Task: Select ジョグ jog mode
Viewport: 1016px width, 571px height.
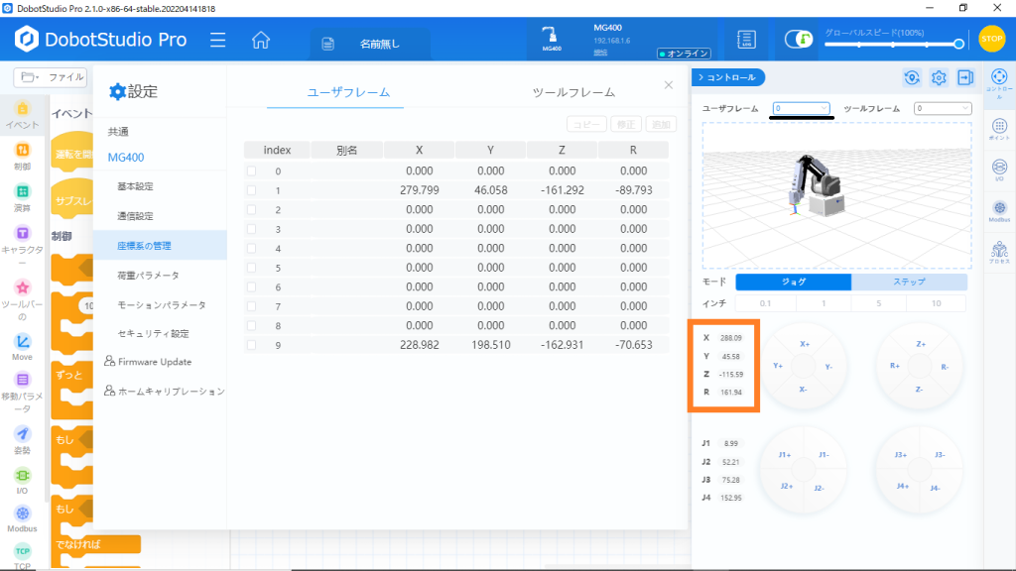Action: (x=794, y=282)
